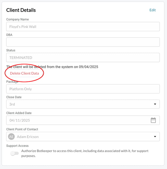This screenshot has height=169, width=167.
Task: Expand the Point of Contact dropdown arrow
Action: click(155, 136)
